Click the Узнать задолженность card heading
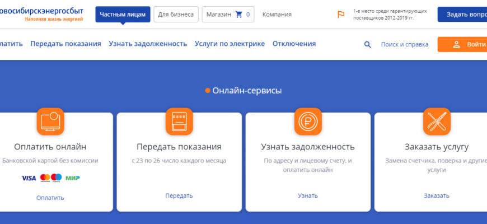Screen dimensions: 487x224 click(308, 147)
